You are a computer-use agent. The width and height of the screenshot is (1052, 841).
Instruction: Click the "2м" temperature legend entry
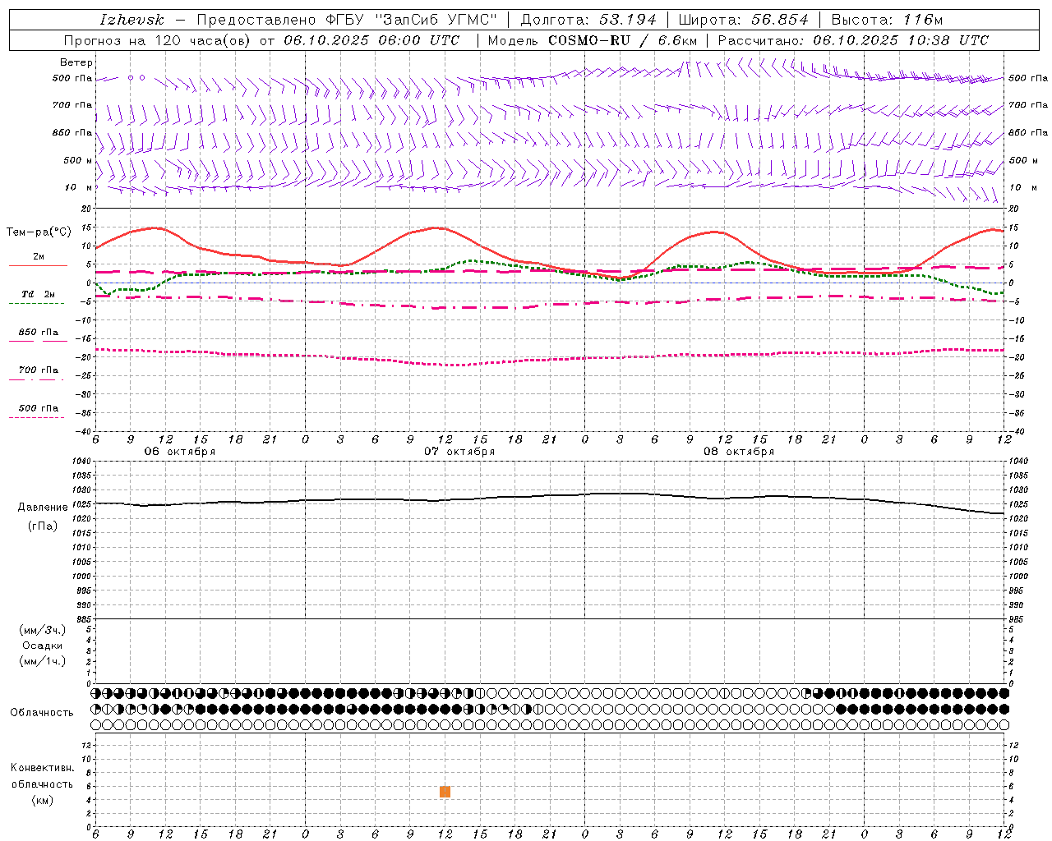39,257
